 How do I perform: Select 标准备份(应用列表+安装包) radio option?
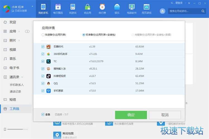pos(84,35)
